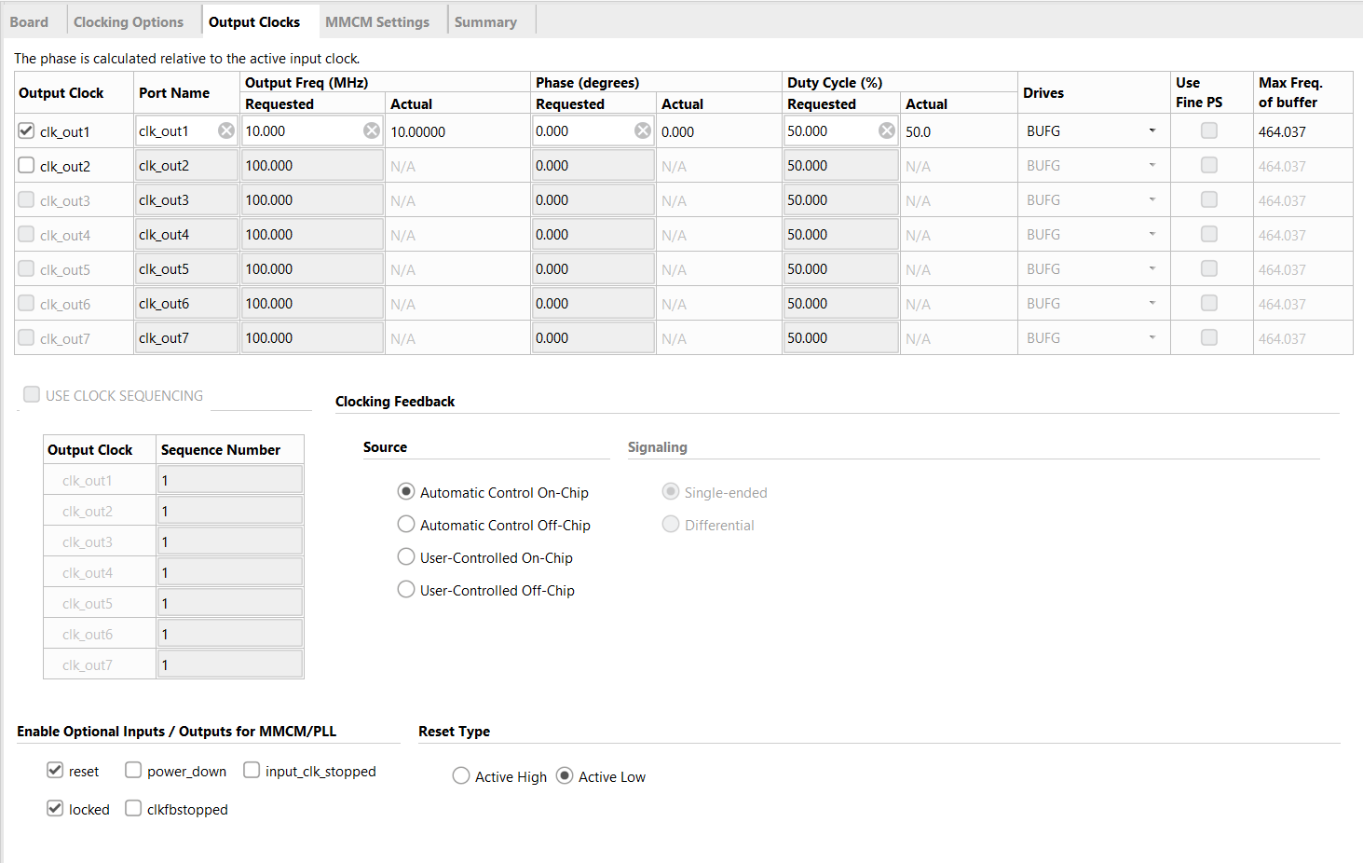Image resolution: width=1363 pixels, height=863 pixels.
Task: Enable the clk_out2 output clock
Action: click(x=26, y=165)
